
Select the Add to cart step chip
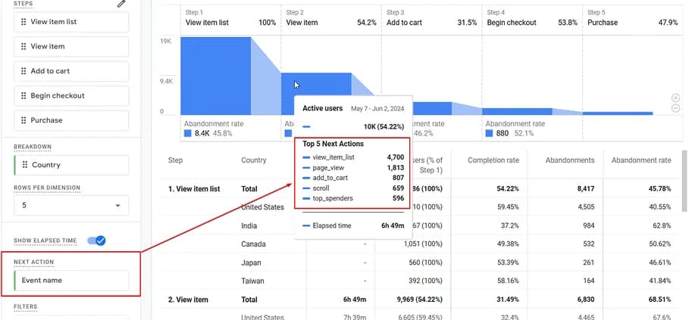(x=71, y=71)
